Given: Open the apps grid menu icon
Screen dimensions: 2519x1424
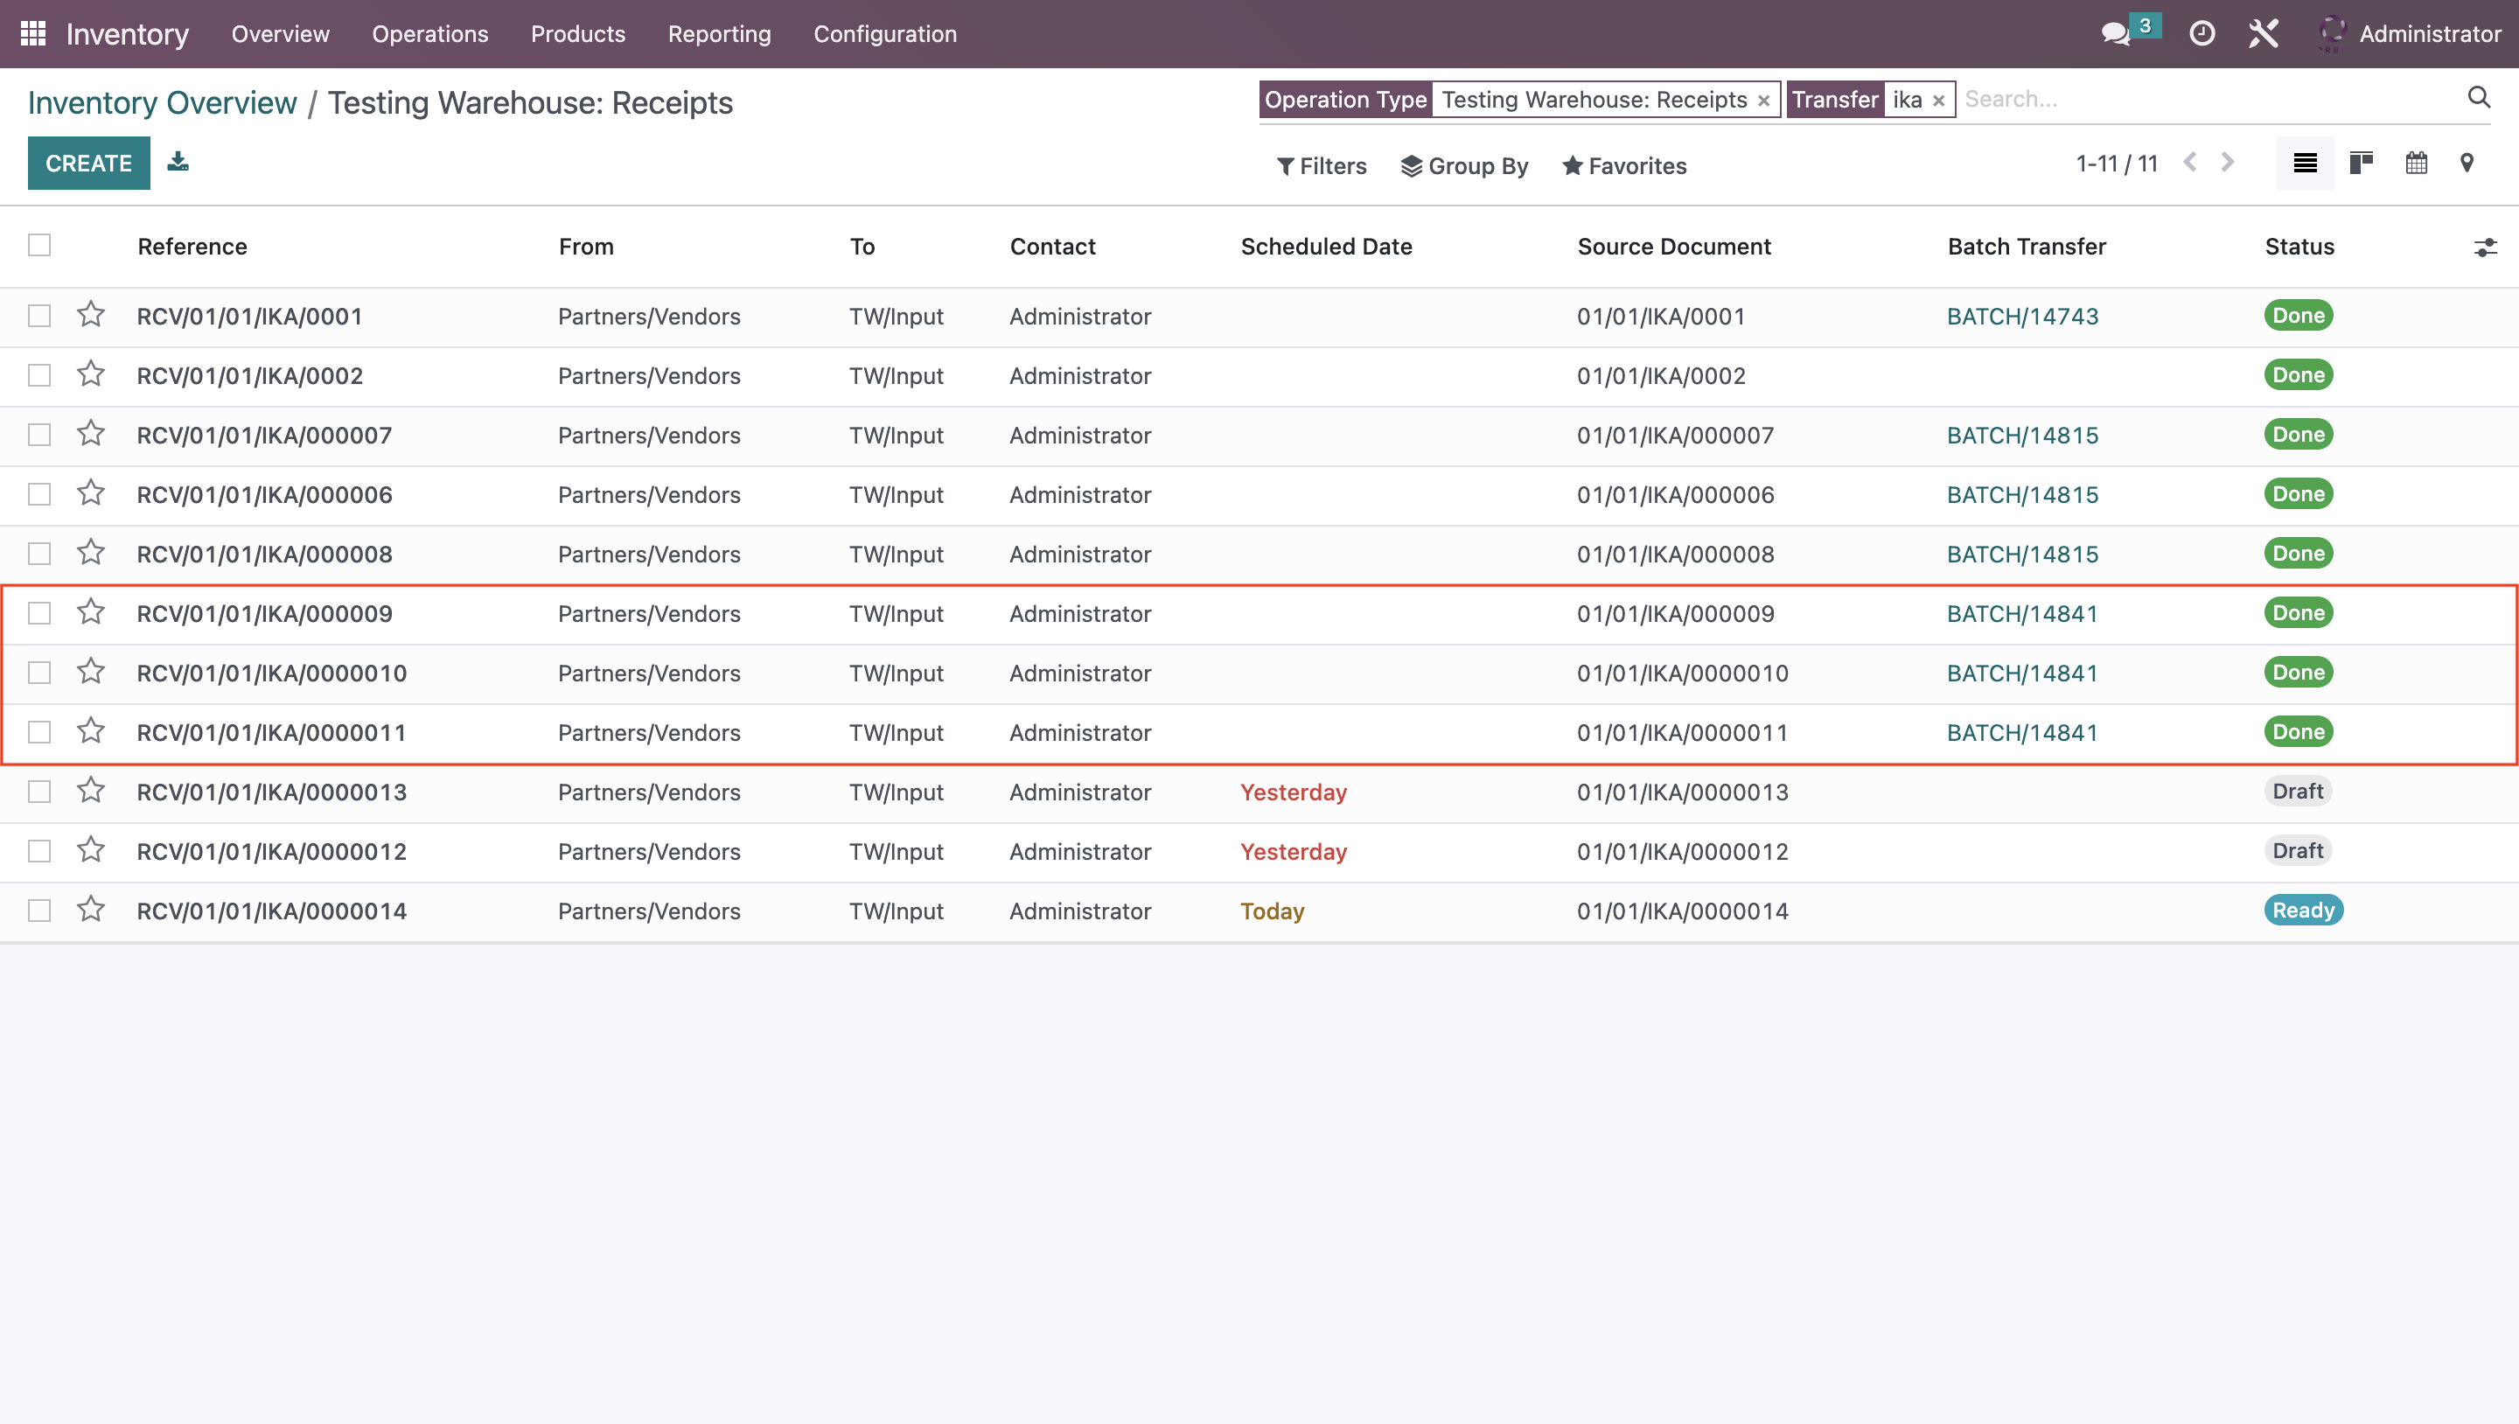Looking at the screenshot, I should click(33, 33).
